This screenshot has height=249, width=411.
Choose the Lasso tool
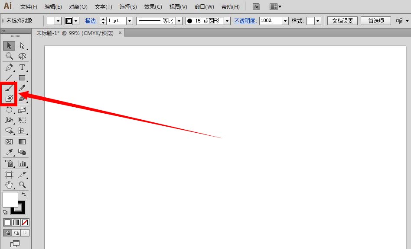tap(22, 56)
